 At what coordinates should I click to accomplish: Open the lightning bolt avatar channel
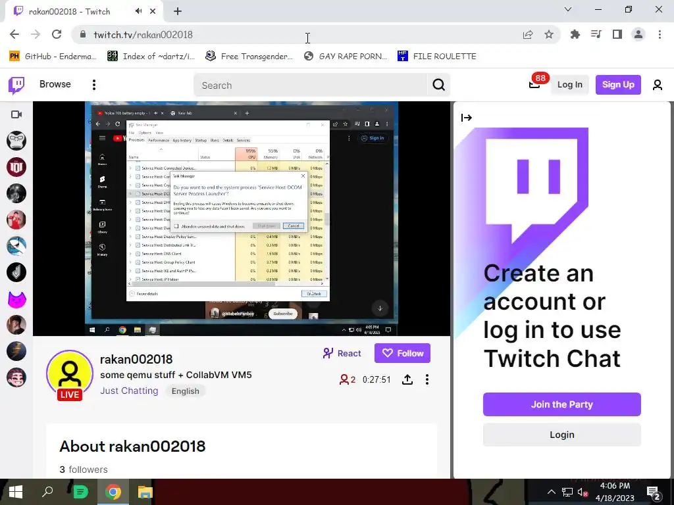click(16, 351)
